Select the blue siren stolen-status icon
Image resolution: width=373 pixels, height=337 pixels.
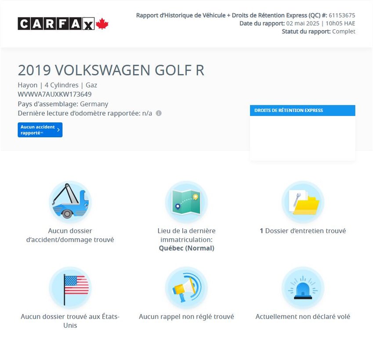[x=303, y=288]
